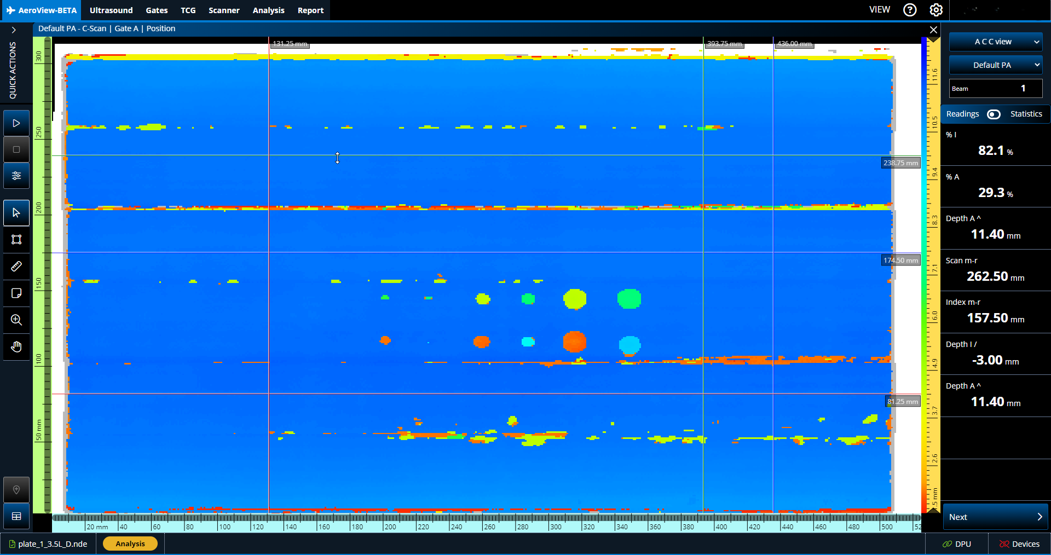Choose the ruler measurement tool
Screen dimensions: 1051x555
pos(16,267)
